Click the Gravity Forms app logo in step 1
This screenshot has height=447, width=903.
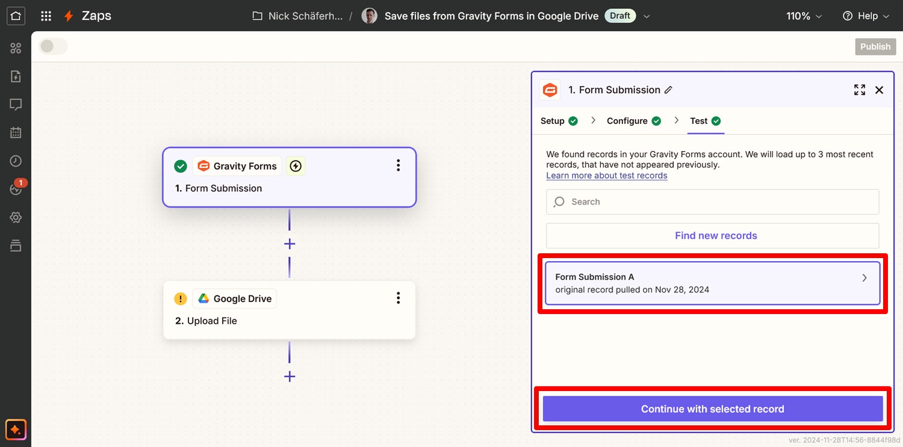203,166
